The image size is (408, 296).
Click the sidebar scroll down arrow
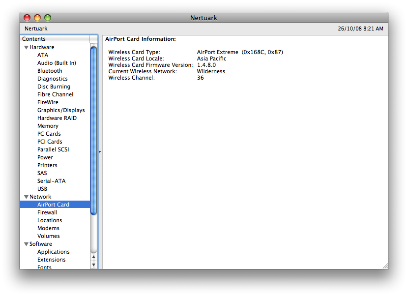point(94,265)
